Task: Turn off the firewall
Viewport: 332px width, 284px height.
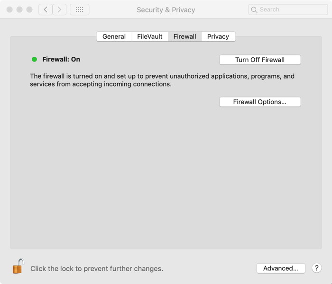Action: (x=260, y=60)
